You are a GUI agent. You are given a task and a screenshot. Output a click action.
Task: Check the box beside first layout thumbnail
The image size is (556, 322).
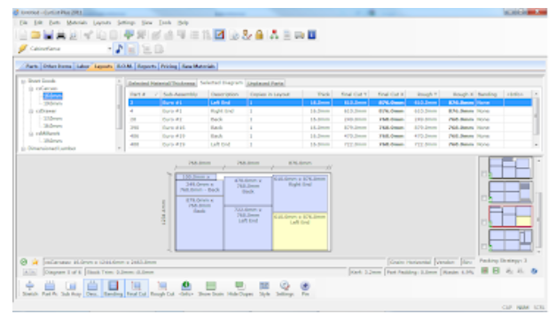[x=483, y=173]
